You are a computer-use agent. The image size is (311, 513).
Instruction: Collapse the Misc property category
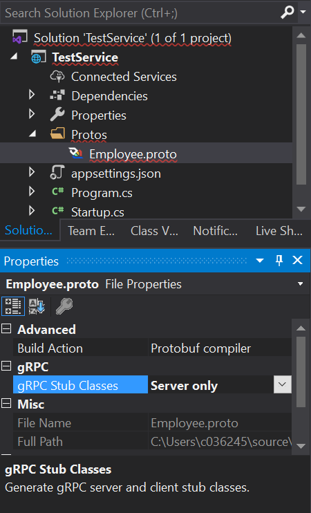tap(6, 404)
